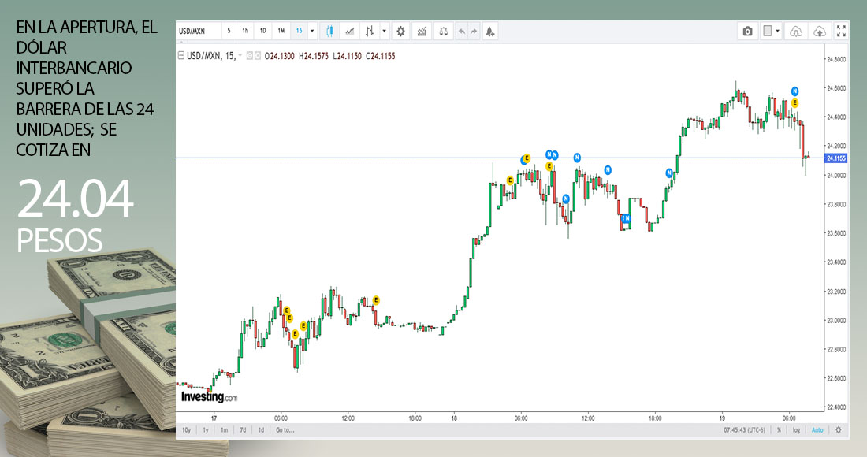Click the 'Go to...' button

pos(285,430)
